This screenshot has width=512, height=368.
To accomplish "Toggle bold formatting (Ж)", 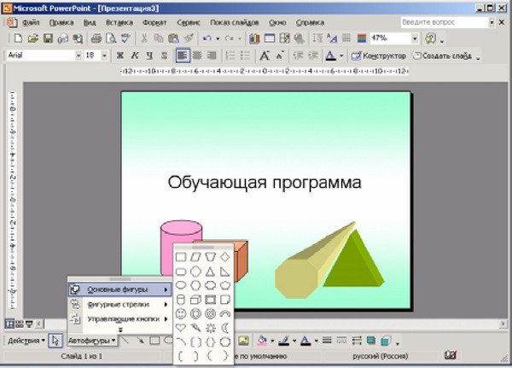I will [x=120, y=55].
